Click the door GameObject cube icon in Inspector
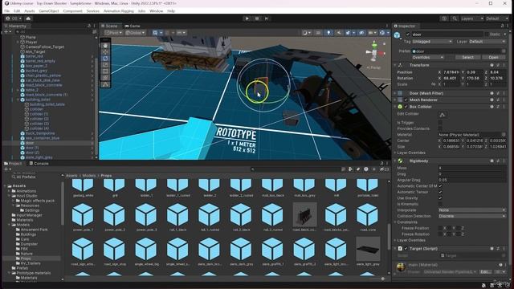Screen dimensions: 514x289 (398, 35)
